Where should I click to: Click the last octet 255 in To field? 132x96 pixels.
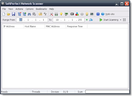(80, 20)
